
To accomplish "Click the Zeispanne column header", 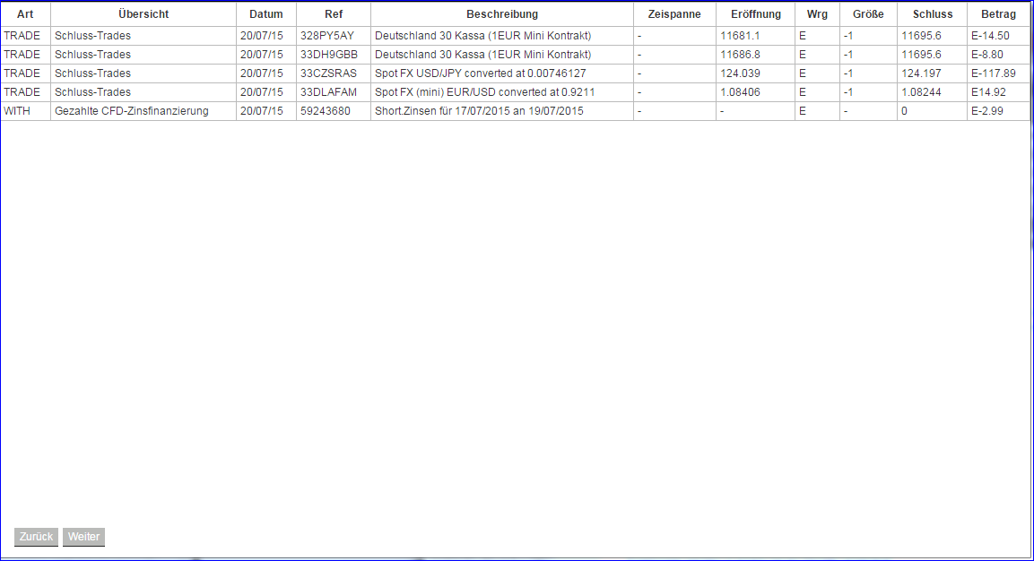I will 673,13.
